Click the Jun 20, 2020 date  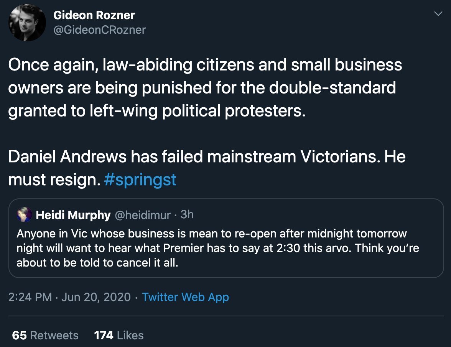click(x=96, y=297)
